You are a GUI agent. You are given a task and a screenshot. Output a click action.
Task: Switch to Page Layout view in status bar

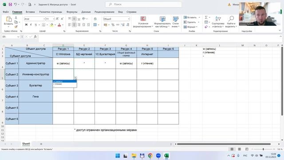tap(240, 149)
